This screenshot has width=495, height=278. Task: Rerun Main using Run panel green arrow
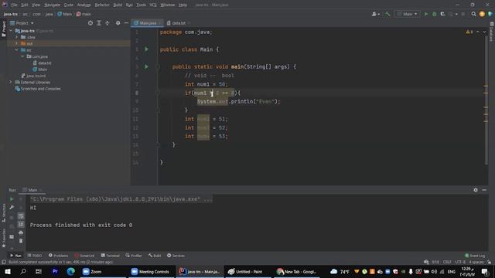[12, 199]
